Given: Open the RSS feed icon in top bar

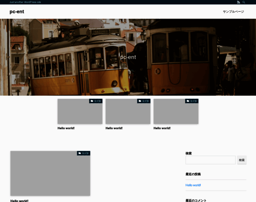Looking at the screenshot, I should point(238,2).
